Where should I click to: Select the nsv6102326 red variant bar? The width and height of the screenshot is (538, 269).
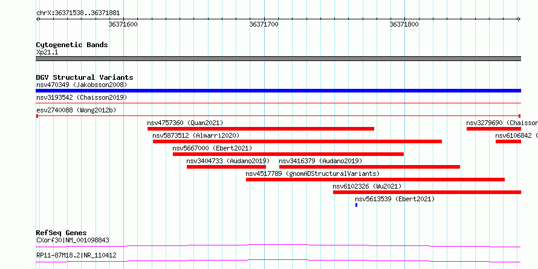tap(427, 192)
